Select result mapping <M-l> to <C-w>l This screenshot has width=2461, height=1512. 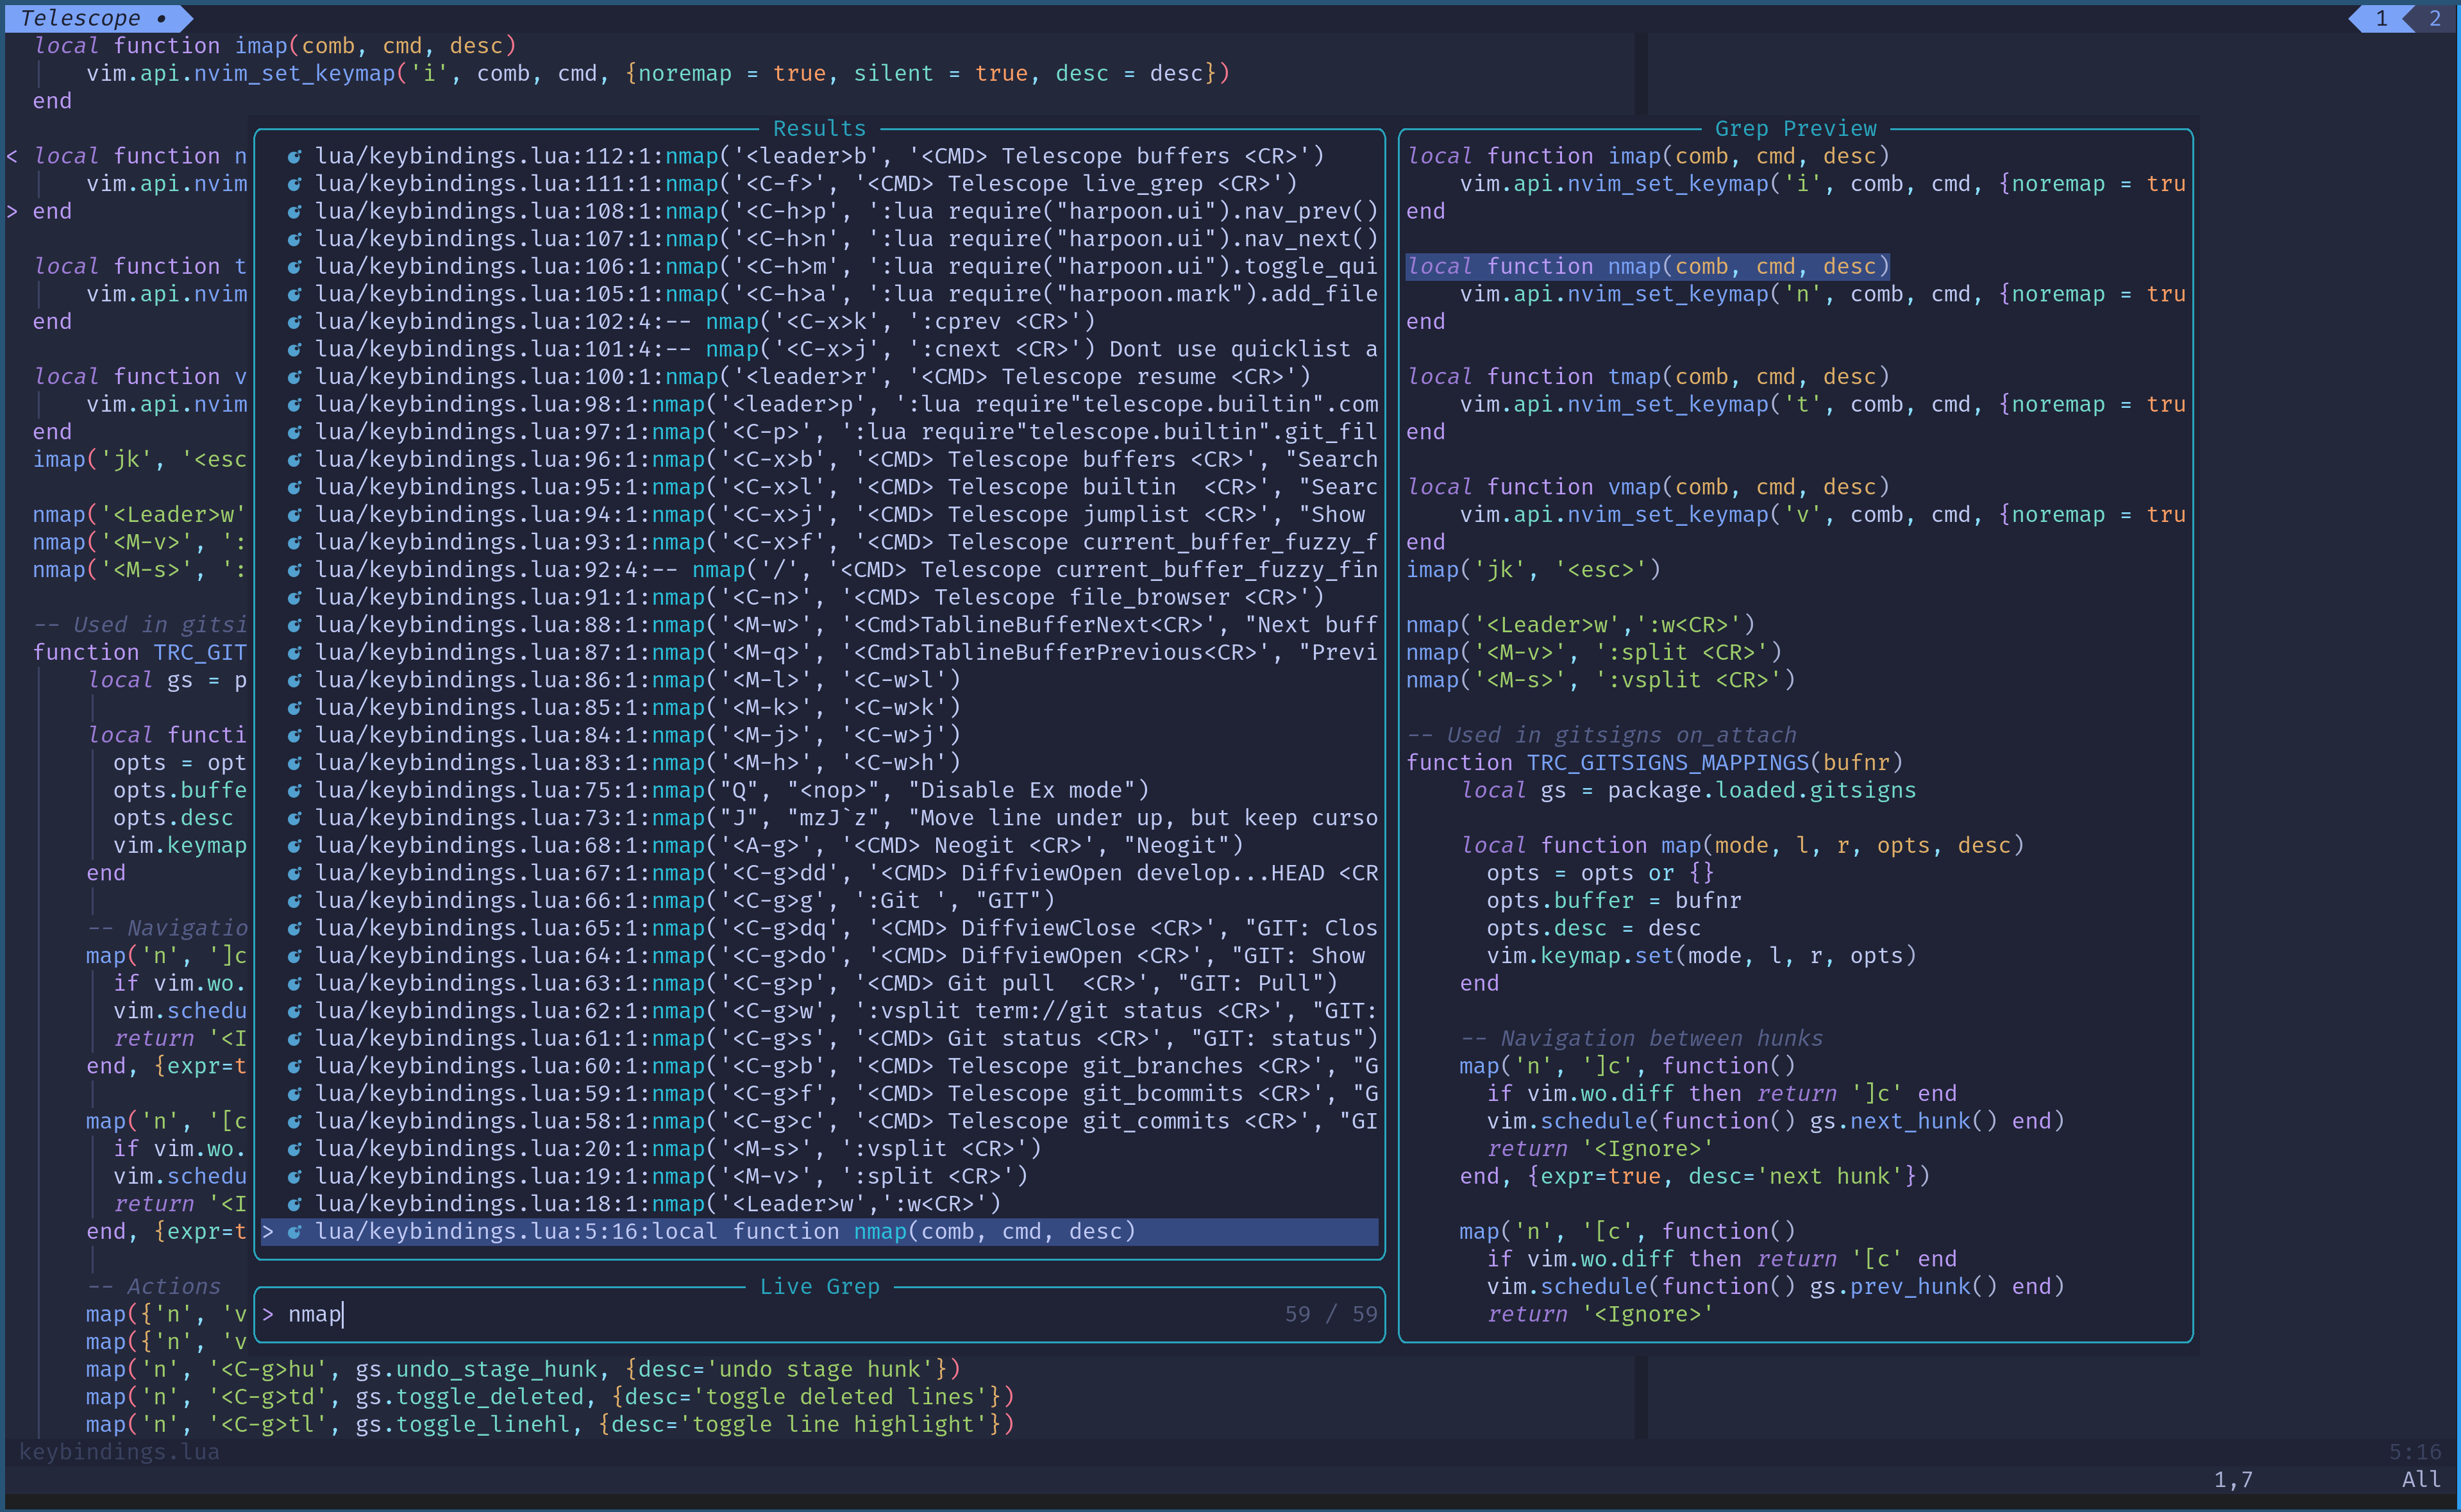coord(820,681)
